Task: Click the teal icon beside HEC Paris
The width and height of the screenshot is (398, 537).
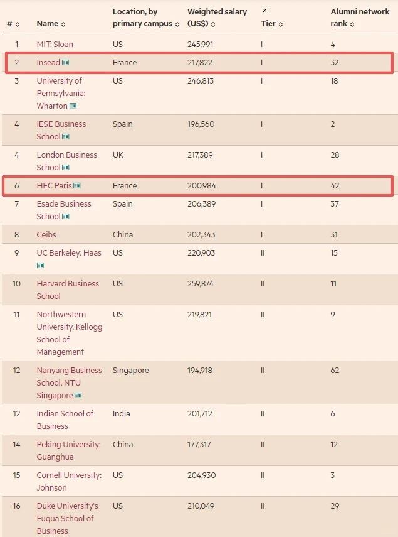Action: click(77, 186)
